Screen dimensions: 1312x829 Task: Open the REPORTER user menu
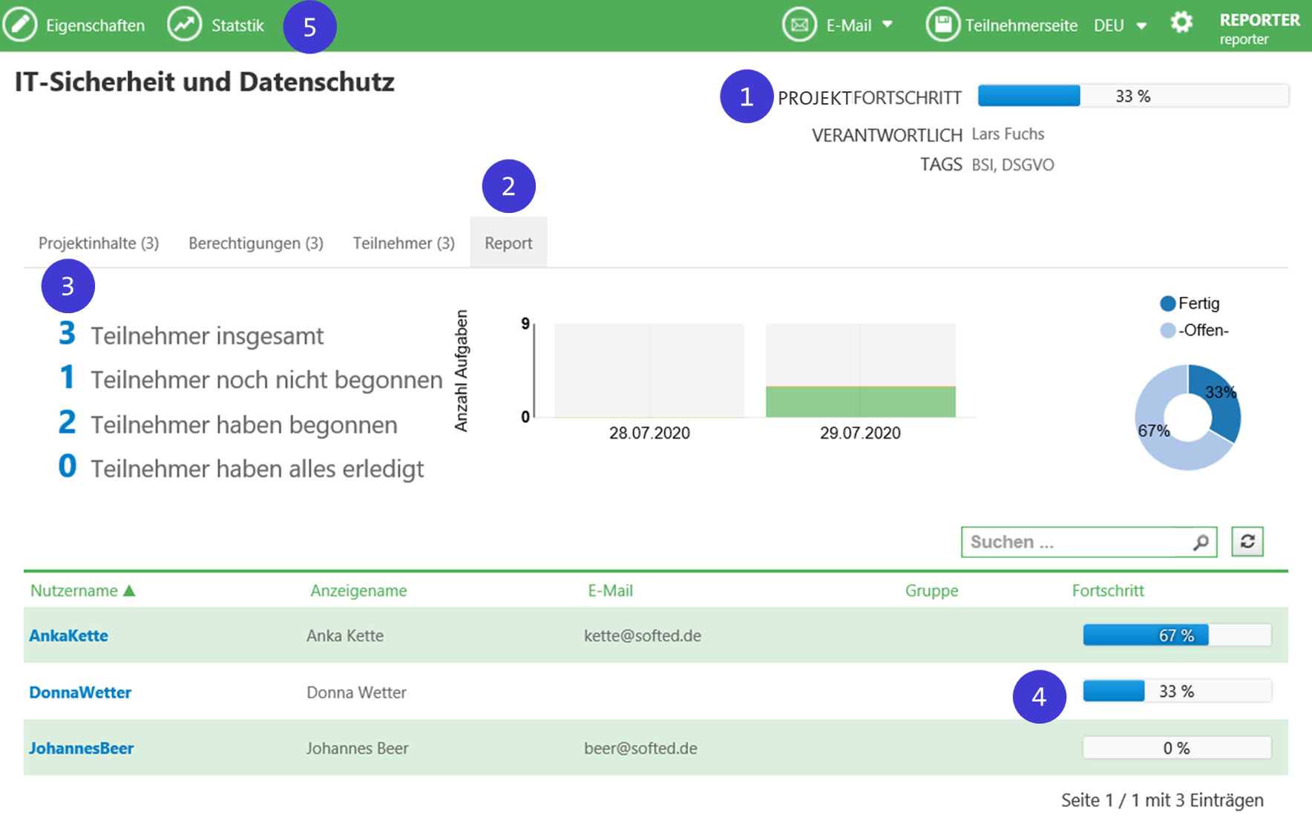pos(1259,28)
